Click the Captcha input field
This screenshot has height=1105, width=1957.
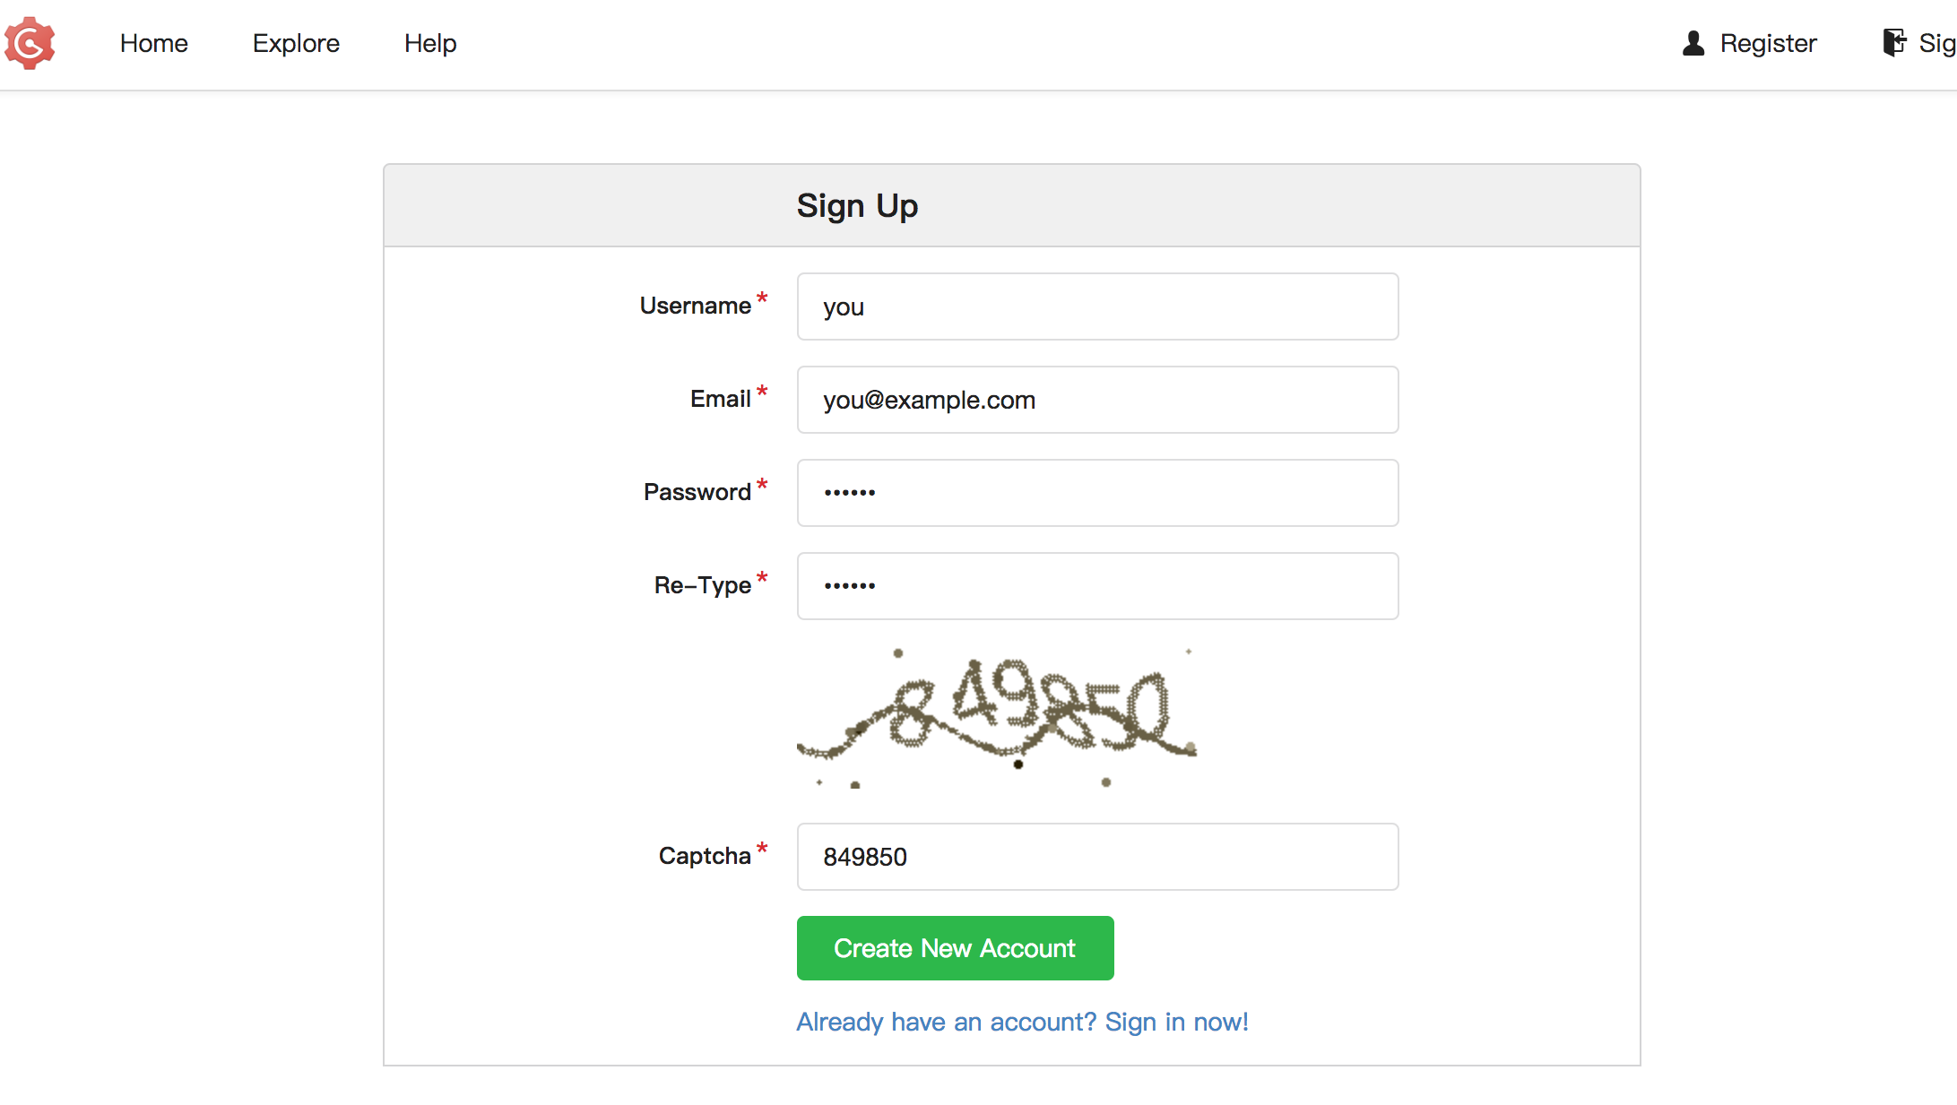(1096, 857)
